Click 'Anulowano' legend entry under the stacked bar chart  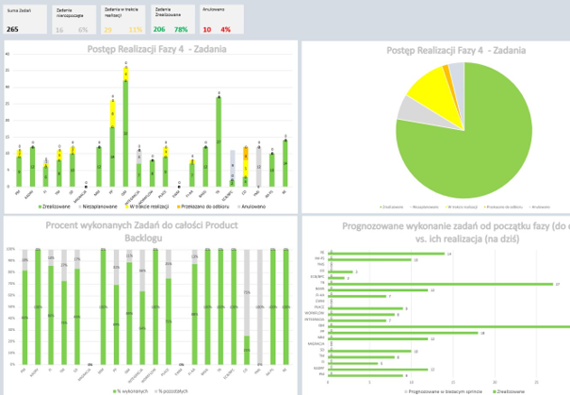pyautogui.click(x=252, y=206)
